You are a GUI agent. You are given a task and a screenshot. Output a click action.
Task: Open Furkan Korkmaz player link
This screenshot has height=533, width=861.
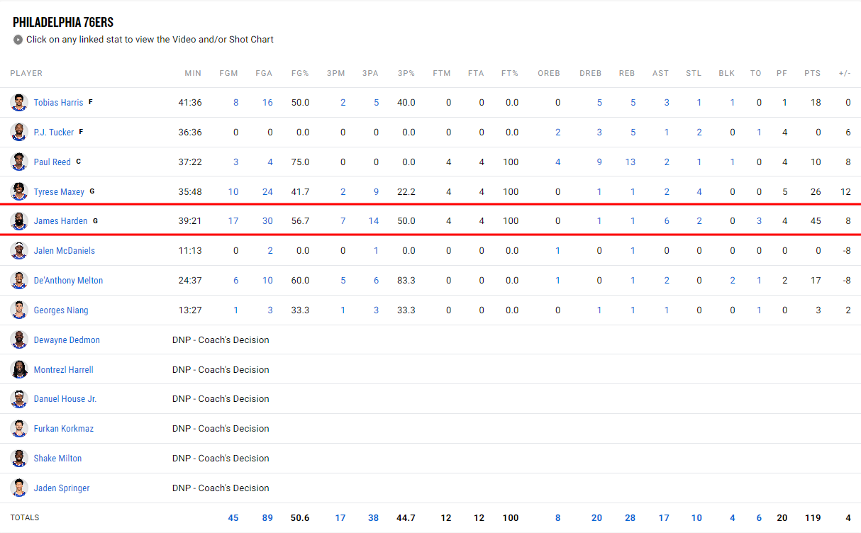(x=64, y=429)
